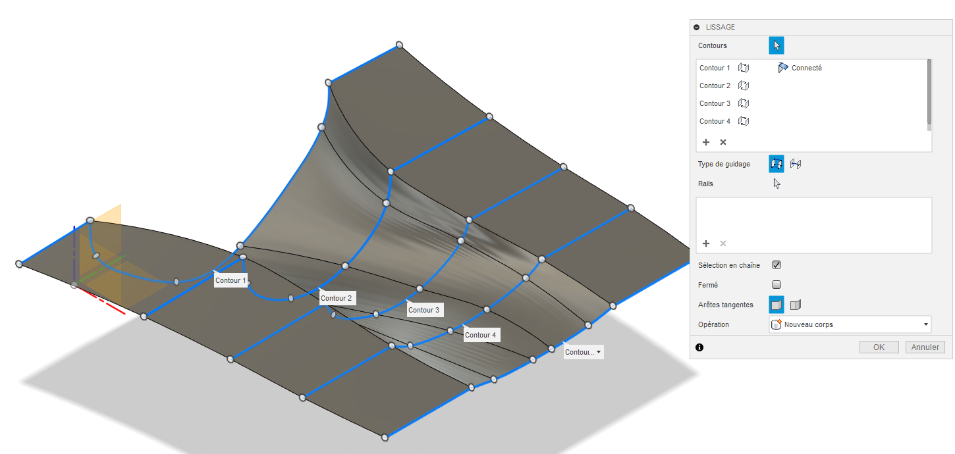Click the Connecté condition icon for Contour 1
This screenshot has width=955, height=454.
(783, 68)
